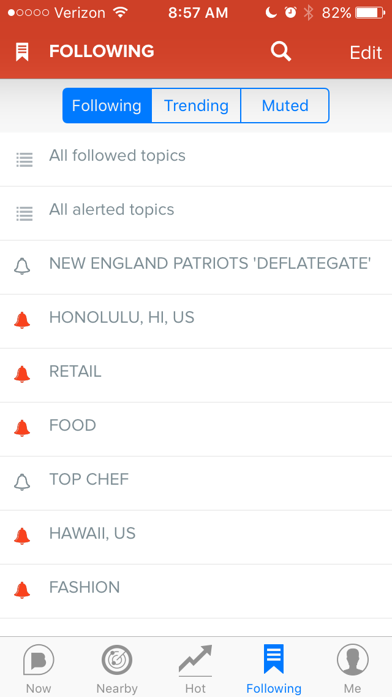Tap list icon next to All followed topics
This screenshot has height=697, width=392.
coord(24,160)
